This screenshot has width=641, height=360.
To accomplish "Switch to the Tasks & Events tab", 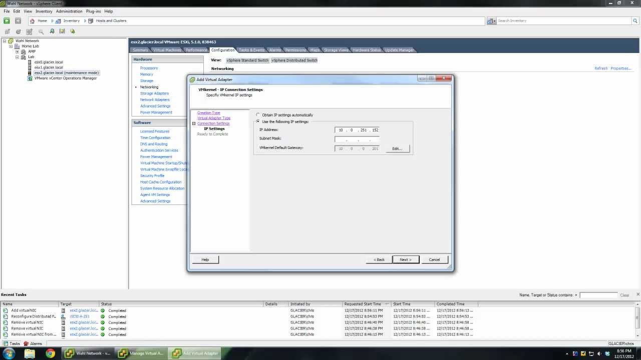I will point(251,50).
